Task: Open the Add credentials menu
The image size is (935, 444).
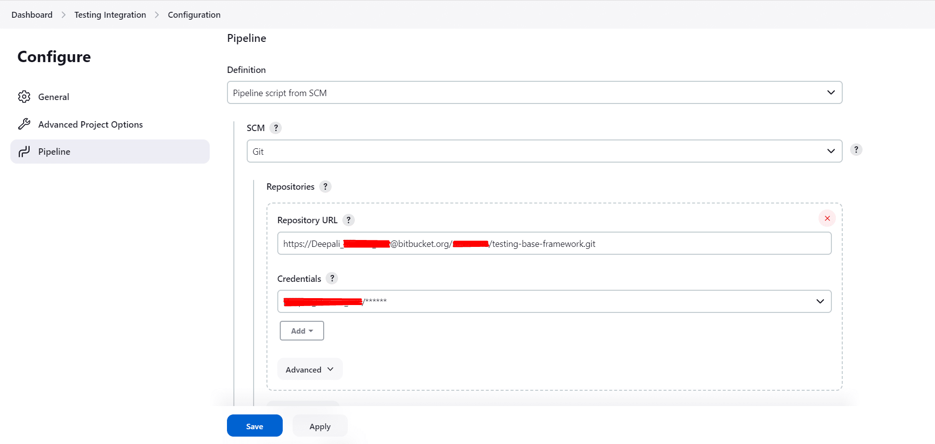Action: click(x=302, y=331)
